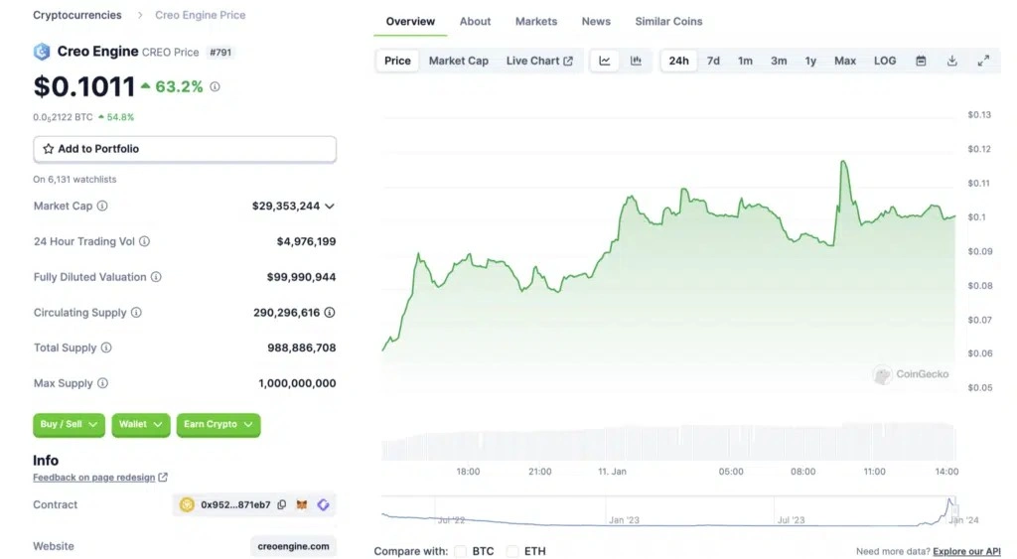Open Explore our API link

[966, 551]
